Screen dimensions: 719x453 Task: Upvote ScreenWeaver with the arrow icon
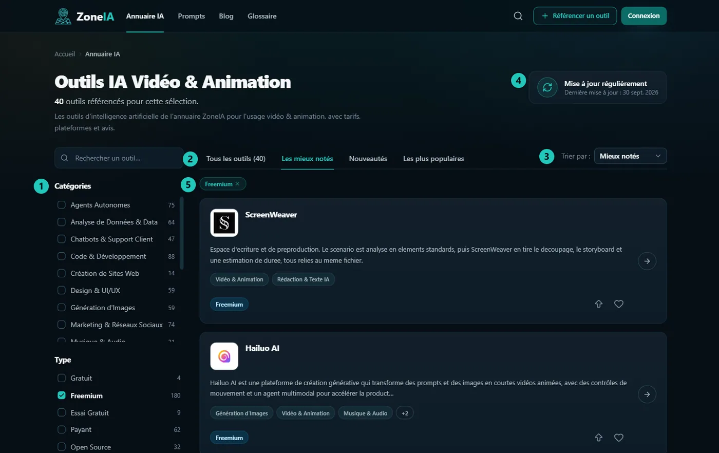click(x=599, y=304)
